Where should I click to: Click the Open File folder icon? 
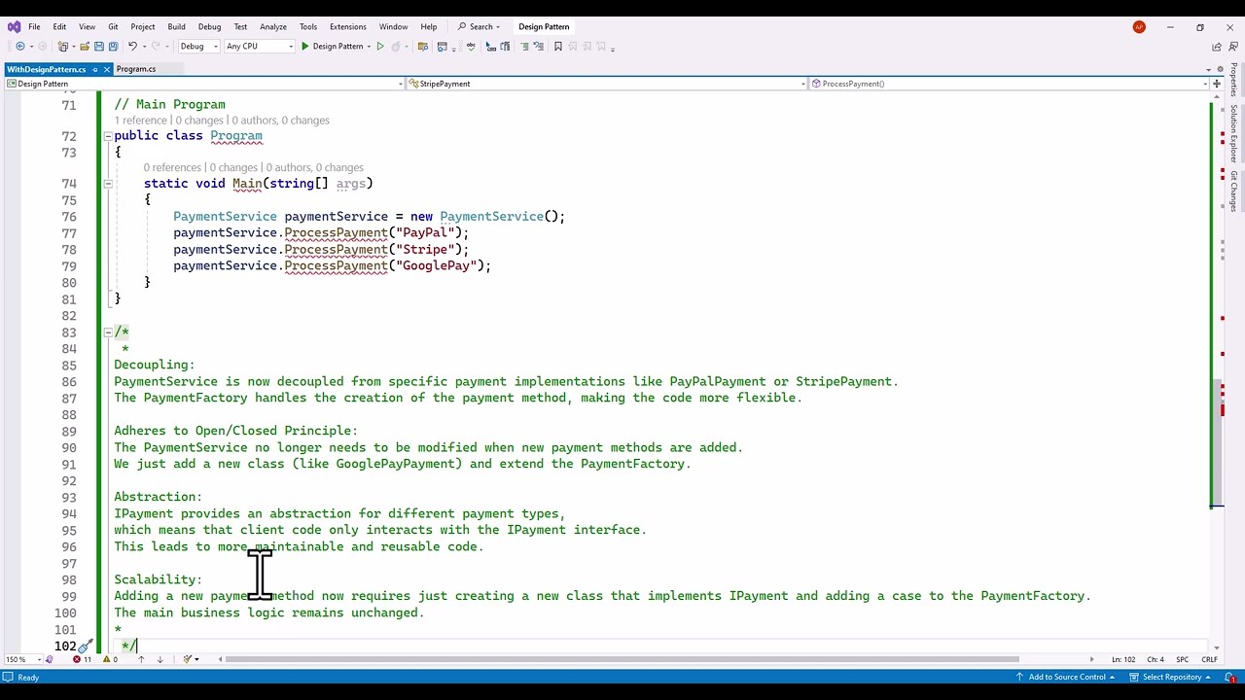click(x=85, y=46)
